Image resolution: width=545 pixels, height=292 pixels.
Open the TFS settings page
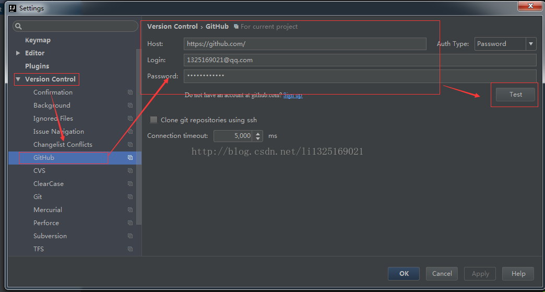(x=39, y=249)
